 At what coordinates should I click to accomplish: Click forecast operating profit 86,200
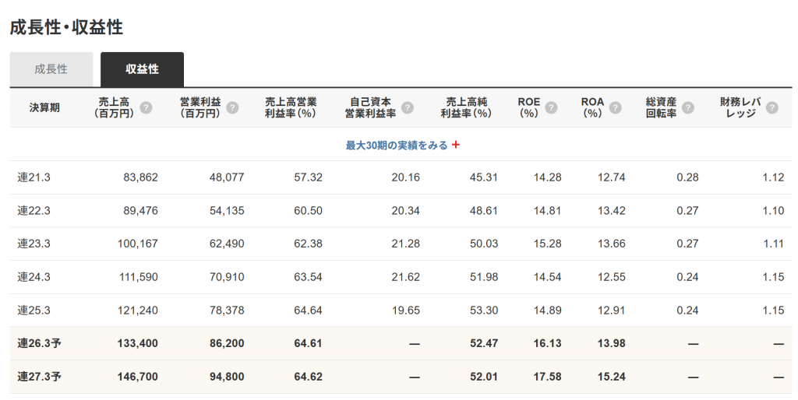pyautogui.click(x=227, y=344)
